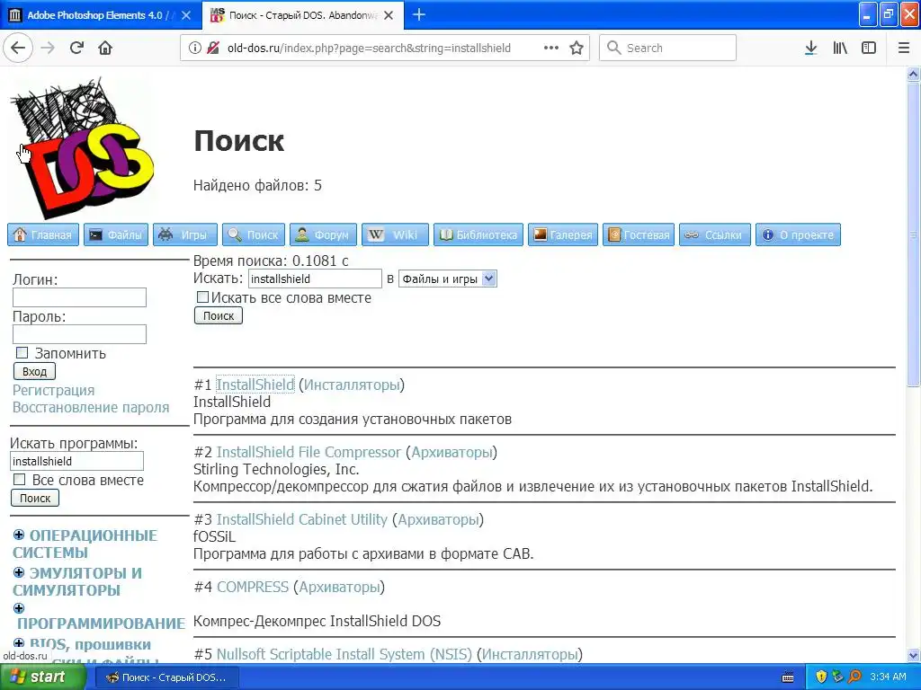Expand the ОПЕРАЦИОННЫЕ СИСТЕМЫ category

(x=19, y=535)
